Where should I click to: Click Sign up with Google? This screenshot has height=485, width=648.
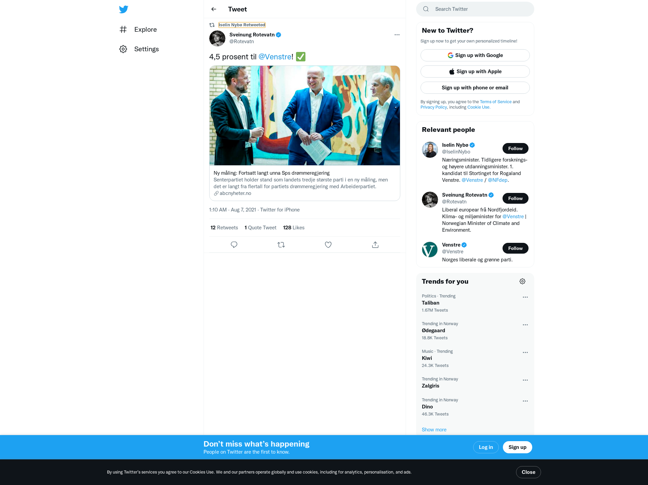[x=475, y=55]
